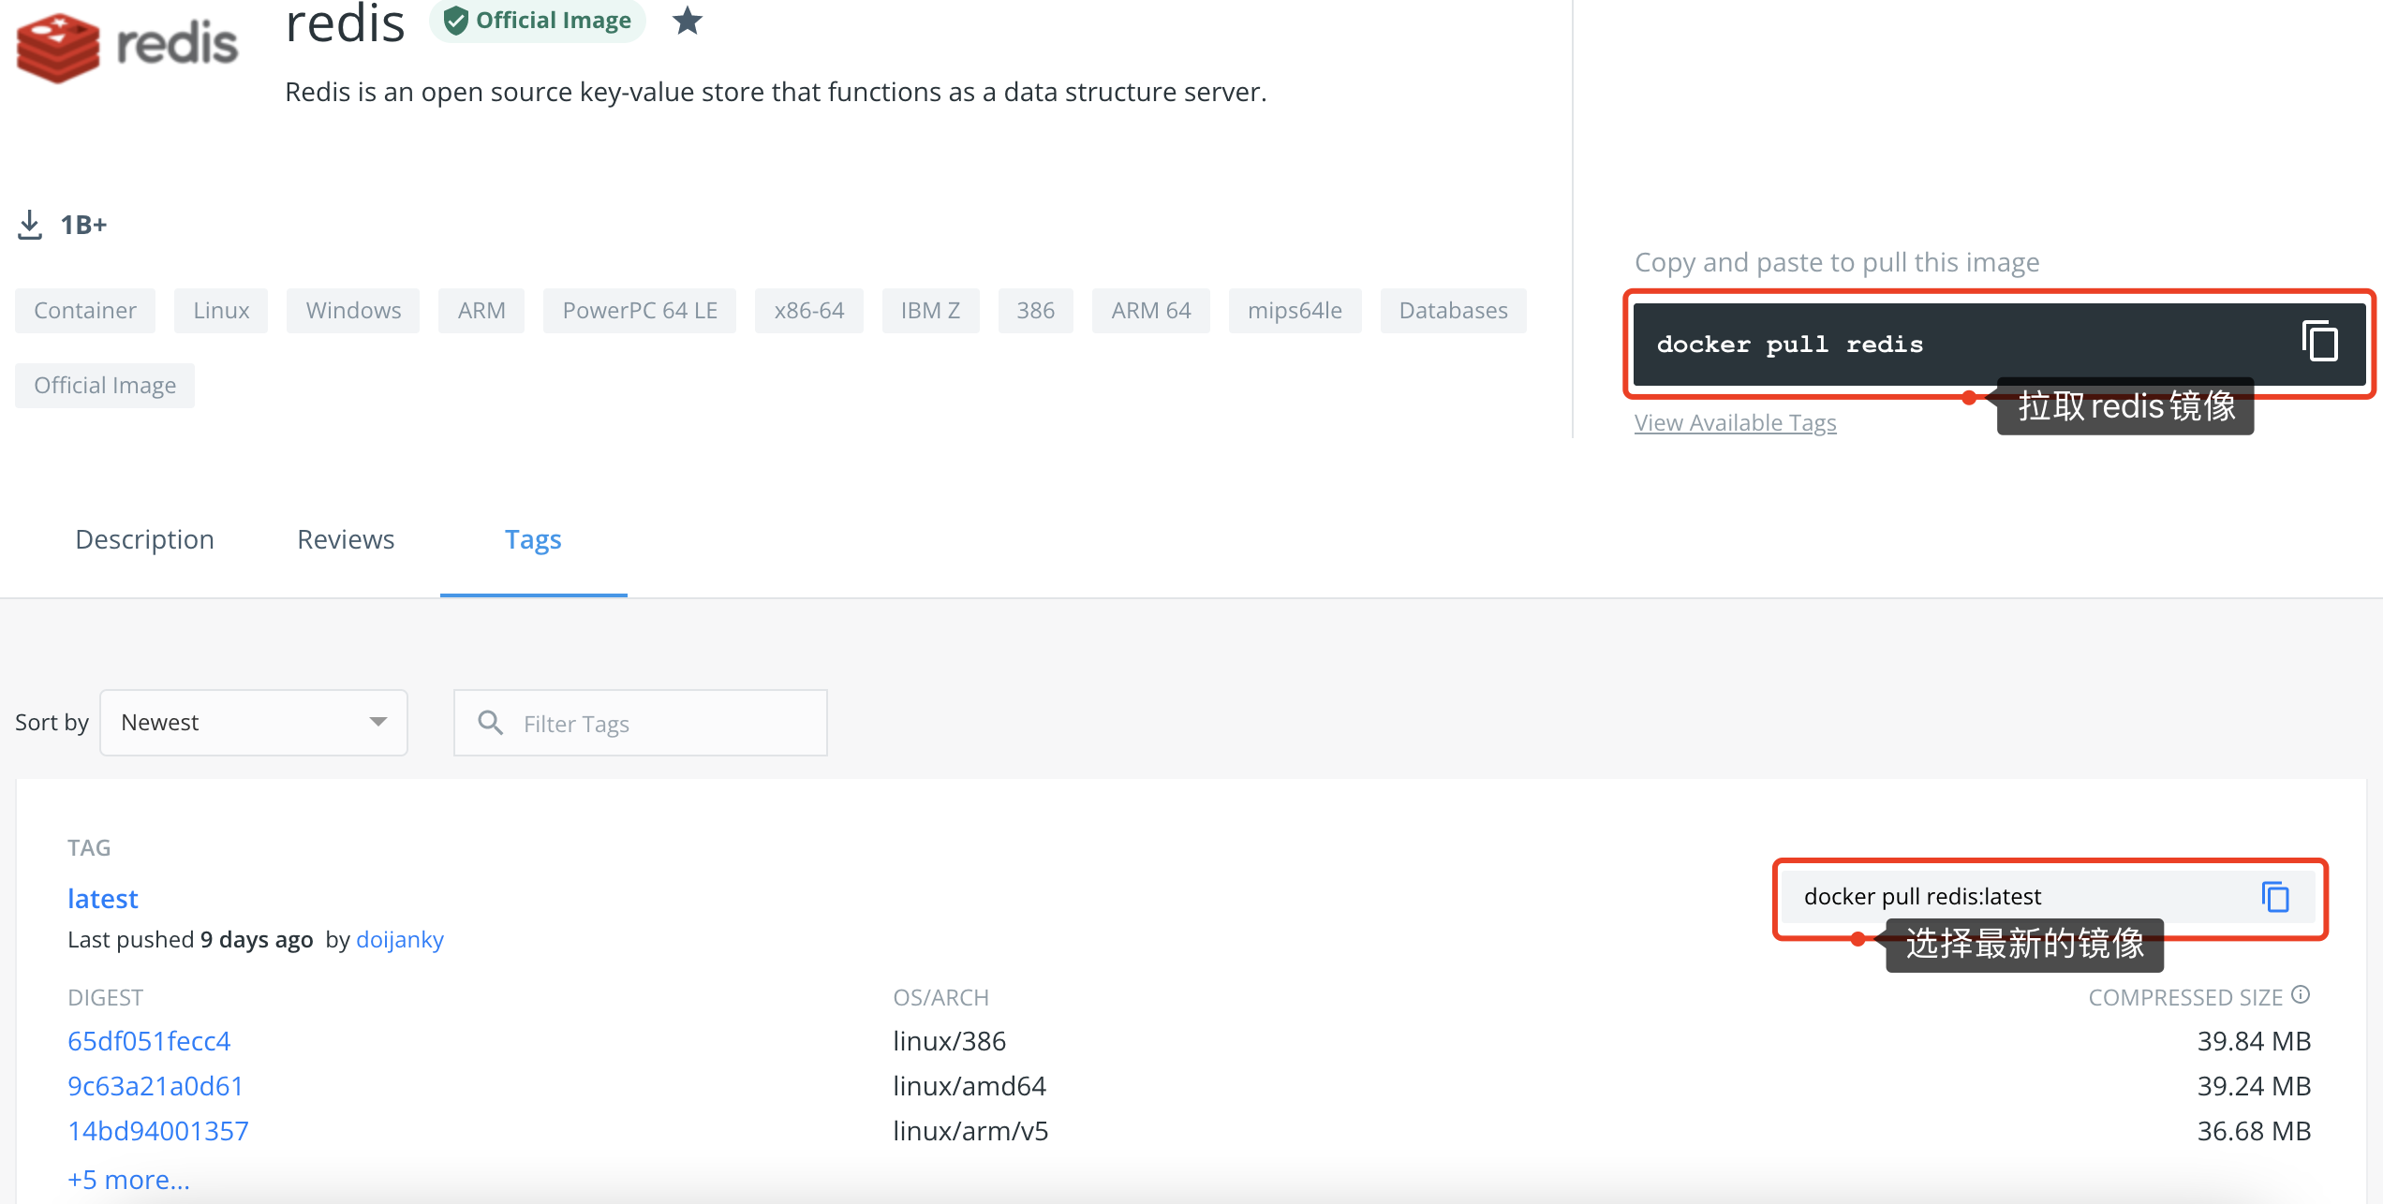Select the Databases category chip

click(1453, 311)
